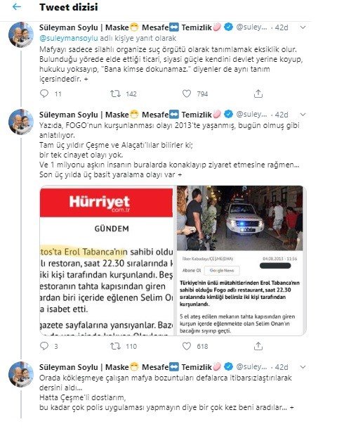Retweet the FOGO tweet with 110 retweets

click(x=115, y=347)
